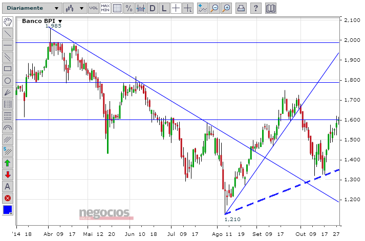
Task: Click the 1,200 price axis label
Action: coord(352,200)
